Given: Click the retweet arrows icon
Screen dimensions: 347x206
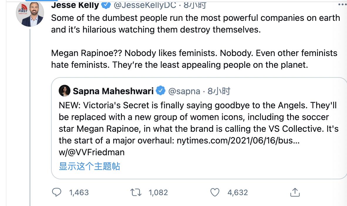Looking at the screenshot, I should (x=135, y=192).
